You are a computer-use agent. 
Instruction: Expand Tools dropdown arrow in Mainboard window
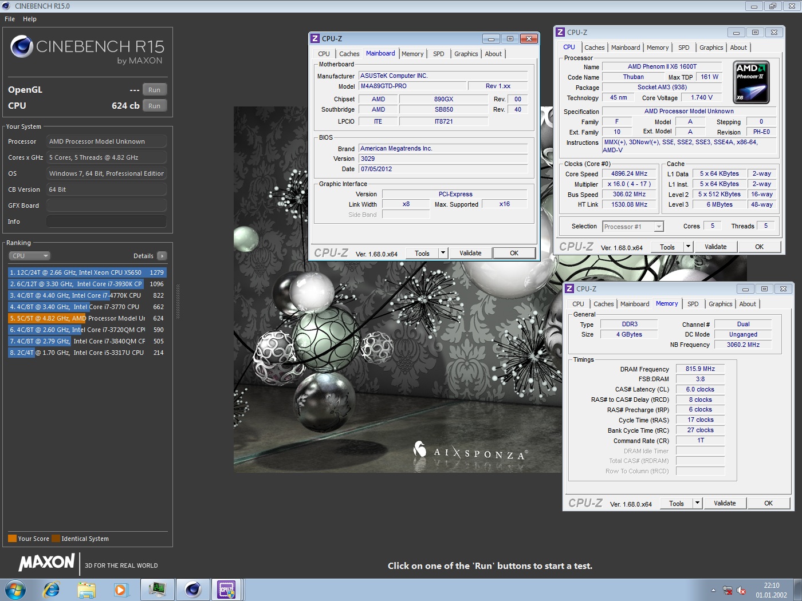coord(443,253)
